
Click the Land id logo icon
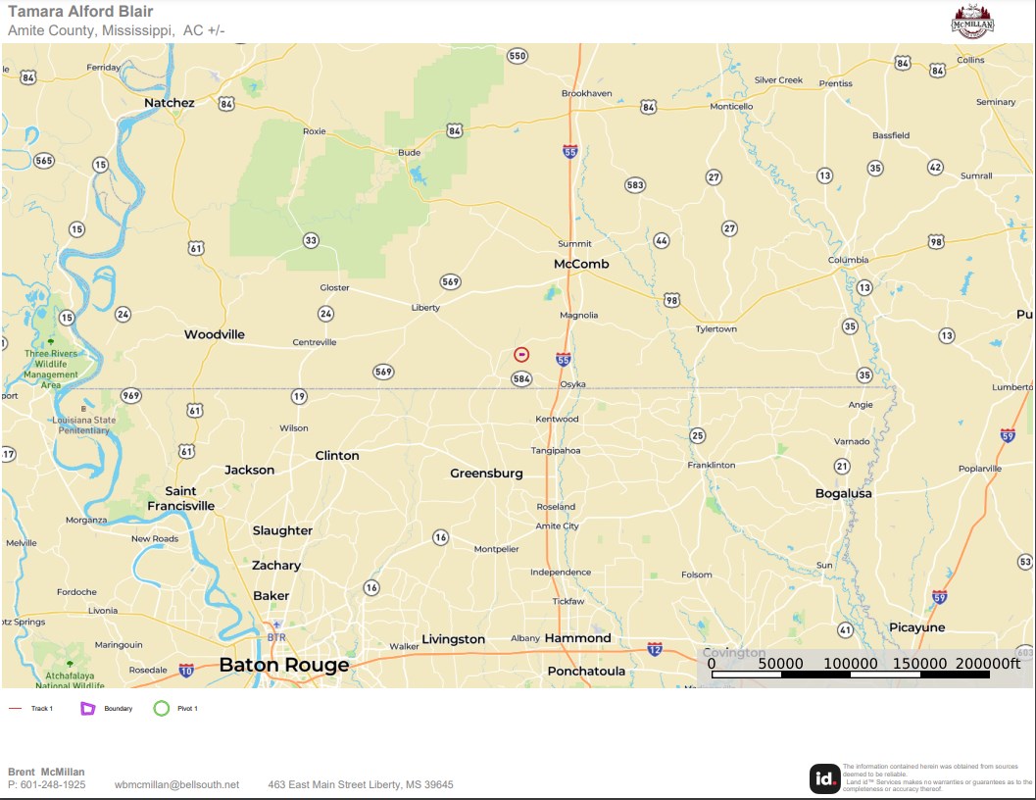(x=823, y=778)
